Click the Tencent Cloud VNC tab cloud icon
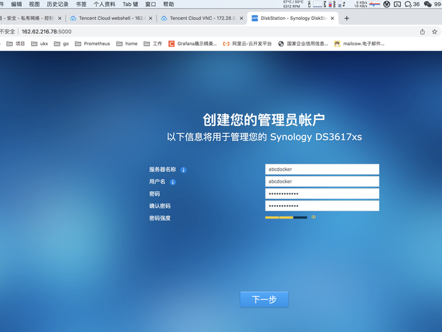Screen dimensions: 442x332 (164, 19)
